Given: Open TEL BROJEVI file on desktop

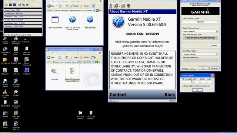Looking at the screenshot, I should [x=5, y=103].
